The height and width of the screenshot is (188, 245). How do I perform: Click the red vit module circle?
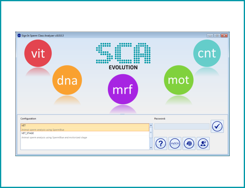[x=38, y=53]
